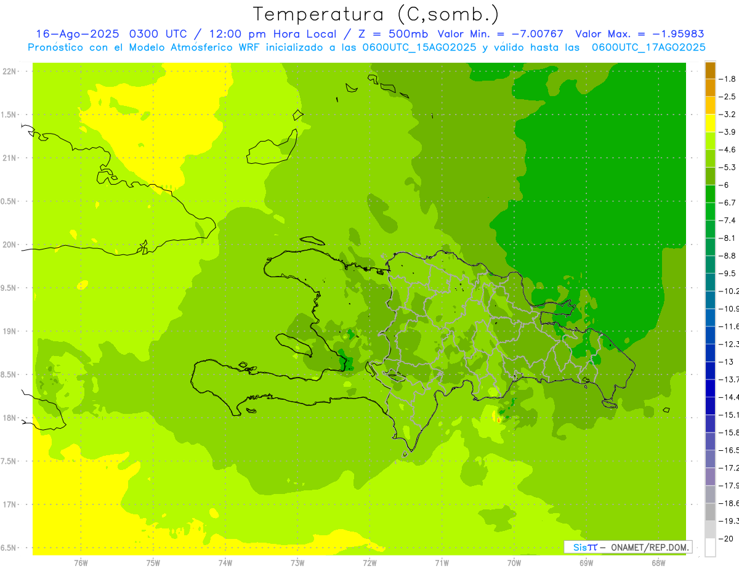Click 'Valor Max. = -1.95983' value
Image resolution: width=739 pixels, height=571 pixels.
[639, 34]
